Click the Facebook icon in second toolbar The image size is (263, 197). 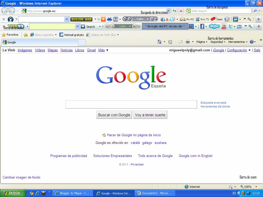[x=202, y=26]
